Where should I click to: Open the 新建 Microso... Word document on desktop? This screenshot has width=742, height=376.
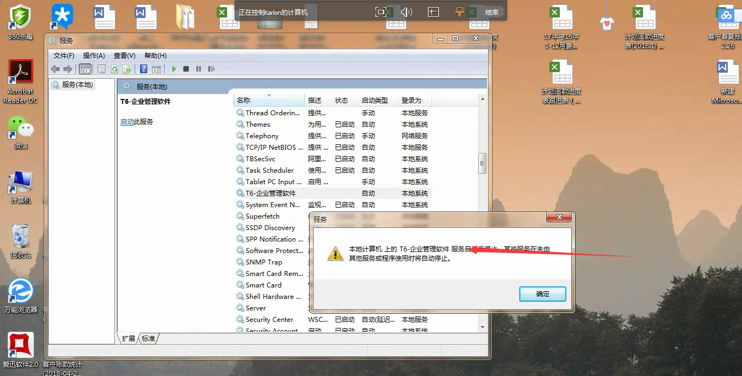(728, 82)
